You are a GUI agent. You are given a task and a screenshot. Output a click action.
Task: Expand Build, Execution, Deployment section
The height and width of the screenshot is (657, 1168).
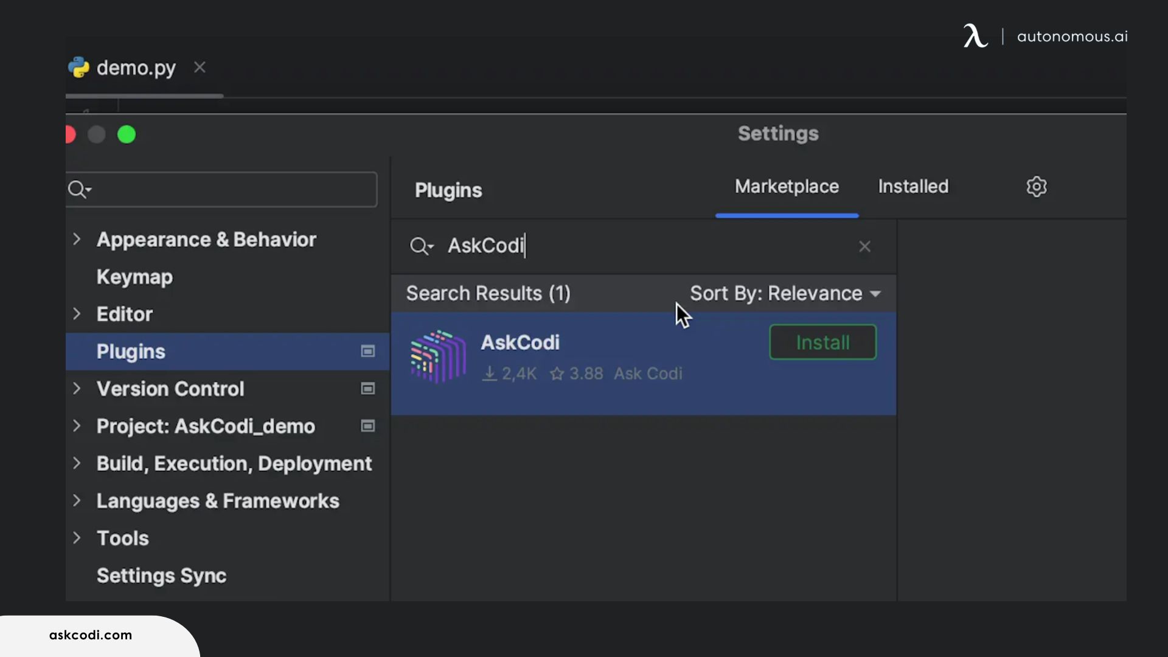[x=77, y=463]
